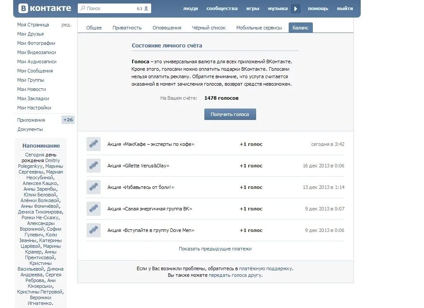Switch to the Оповещения tab
The image size is (424, 308).
coord(167,28)
